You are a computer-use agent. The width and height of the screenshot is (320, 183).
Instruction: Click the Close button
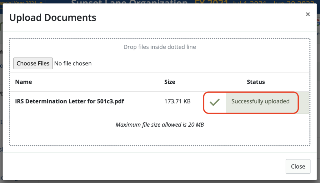298,166
